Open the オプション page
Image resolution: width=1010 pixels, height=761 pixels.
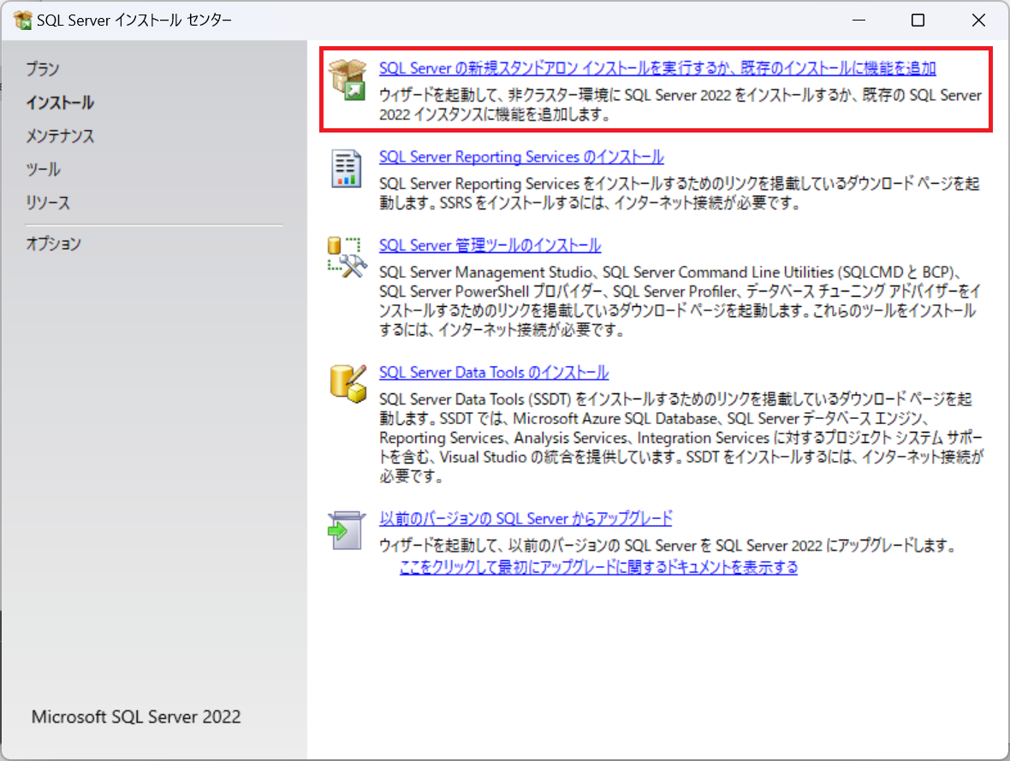coord(53,243)
